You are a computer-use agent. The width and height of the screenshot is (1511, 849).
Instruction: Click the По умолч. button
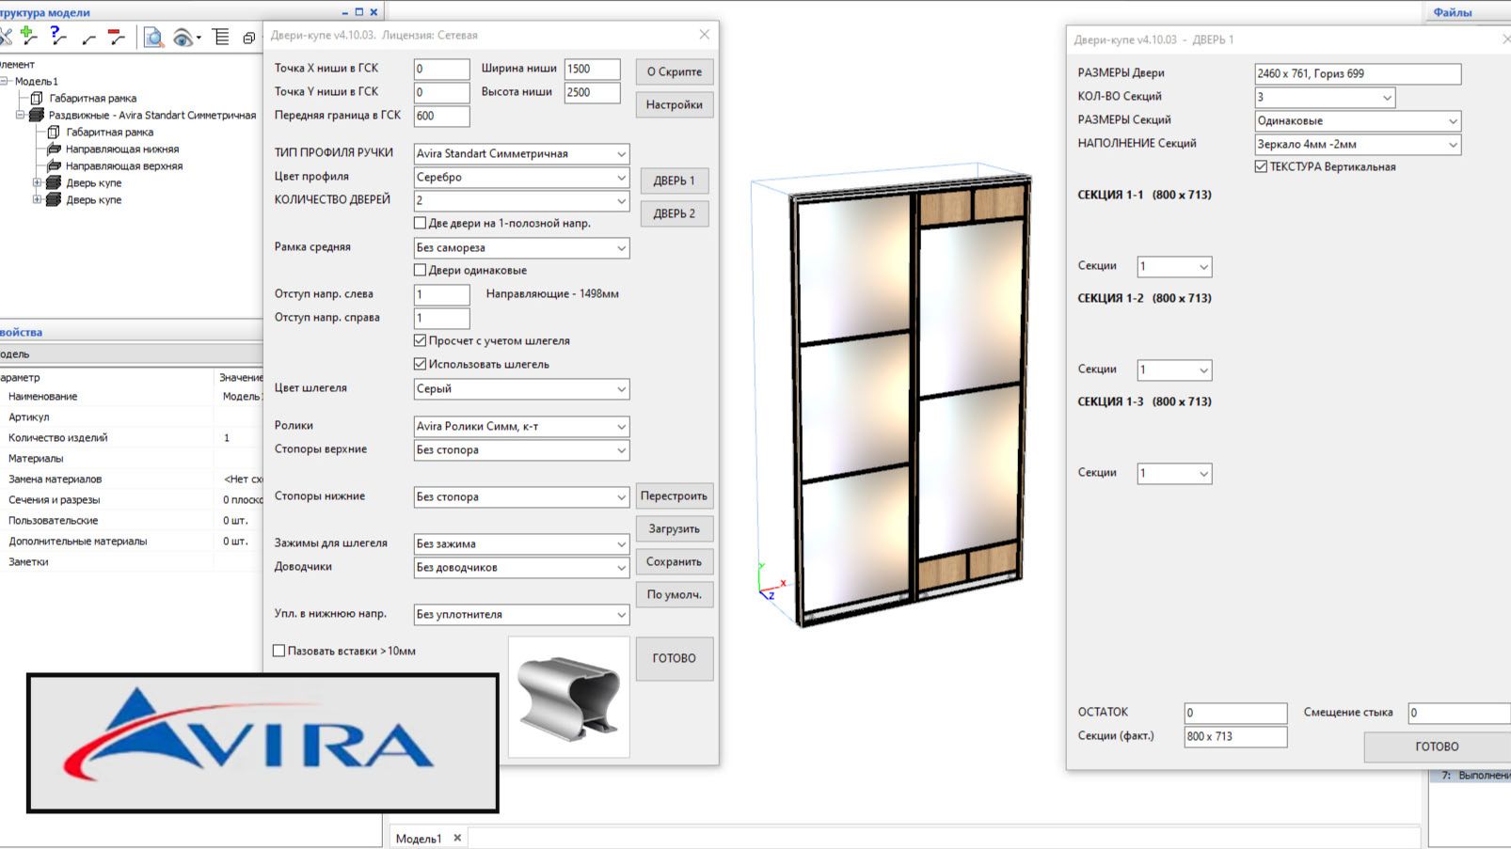674,594
